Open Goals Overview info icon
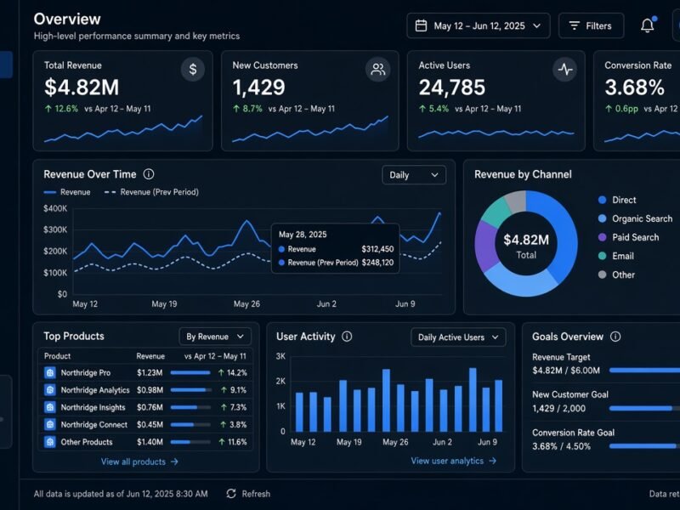Screen dimensions: 680x510 [x=615, y=337]
